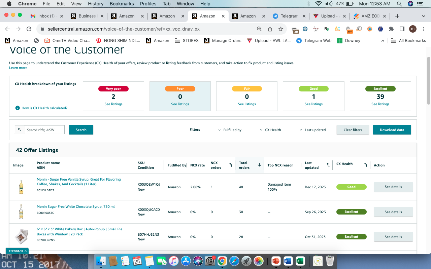The height and width of the screenshot is (269, 431).
Task: Open the Chrome File menu
Action: [46, 4]
